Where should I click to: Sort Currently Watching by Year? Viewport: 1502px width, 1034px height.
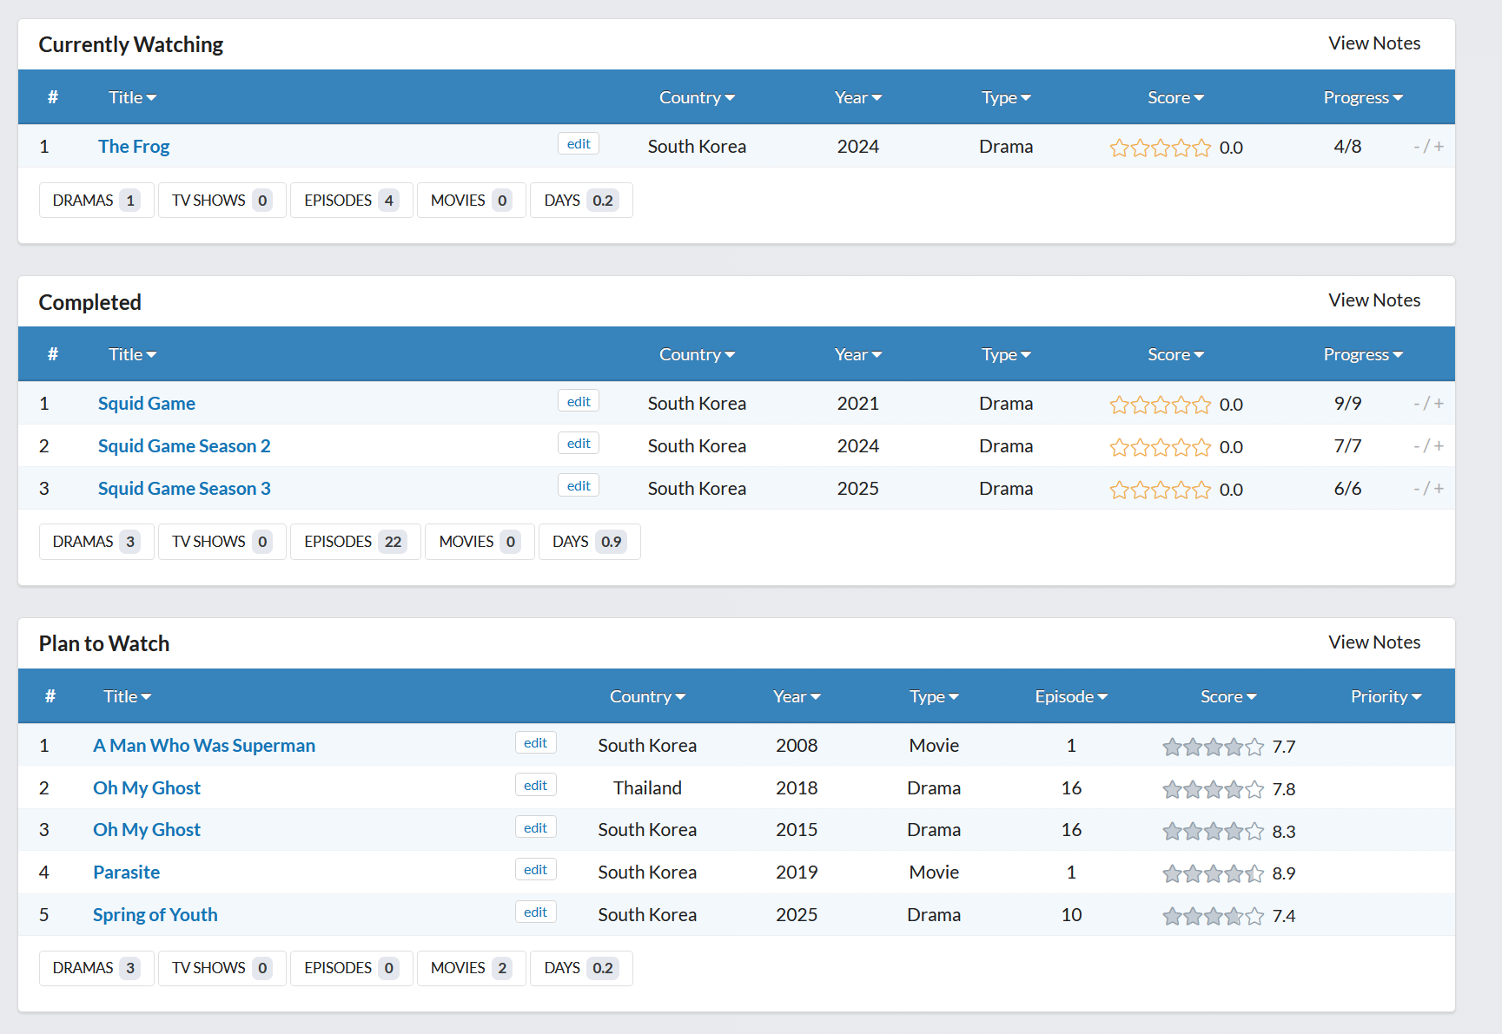pyautogui.click(x=858, y=97)
